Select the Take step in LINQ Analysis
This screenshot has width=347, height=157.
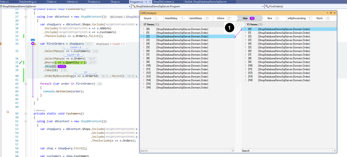coord(273,18)
